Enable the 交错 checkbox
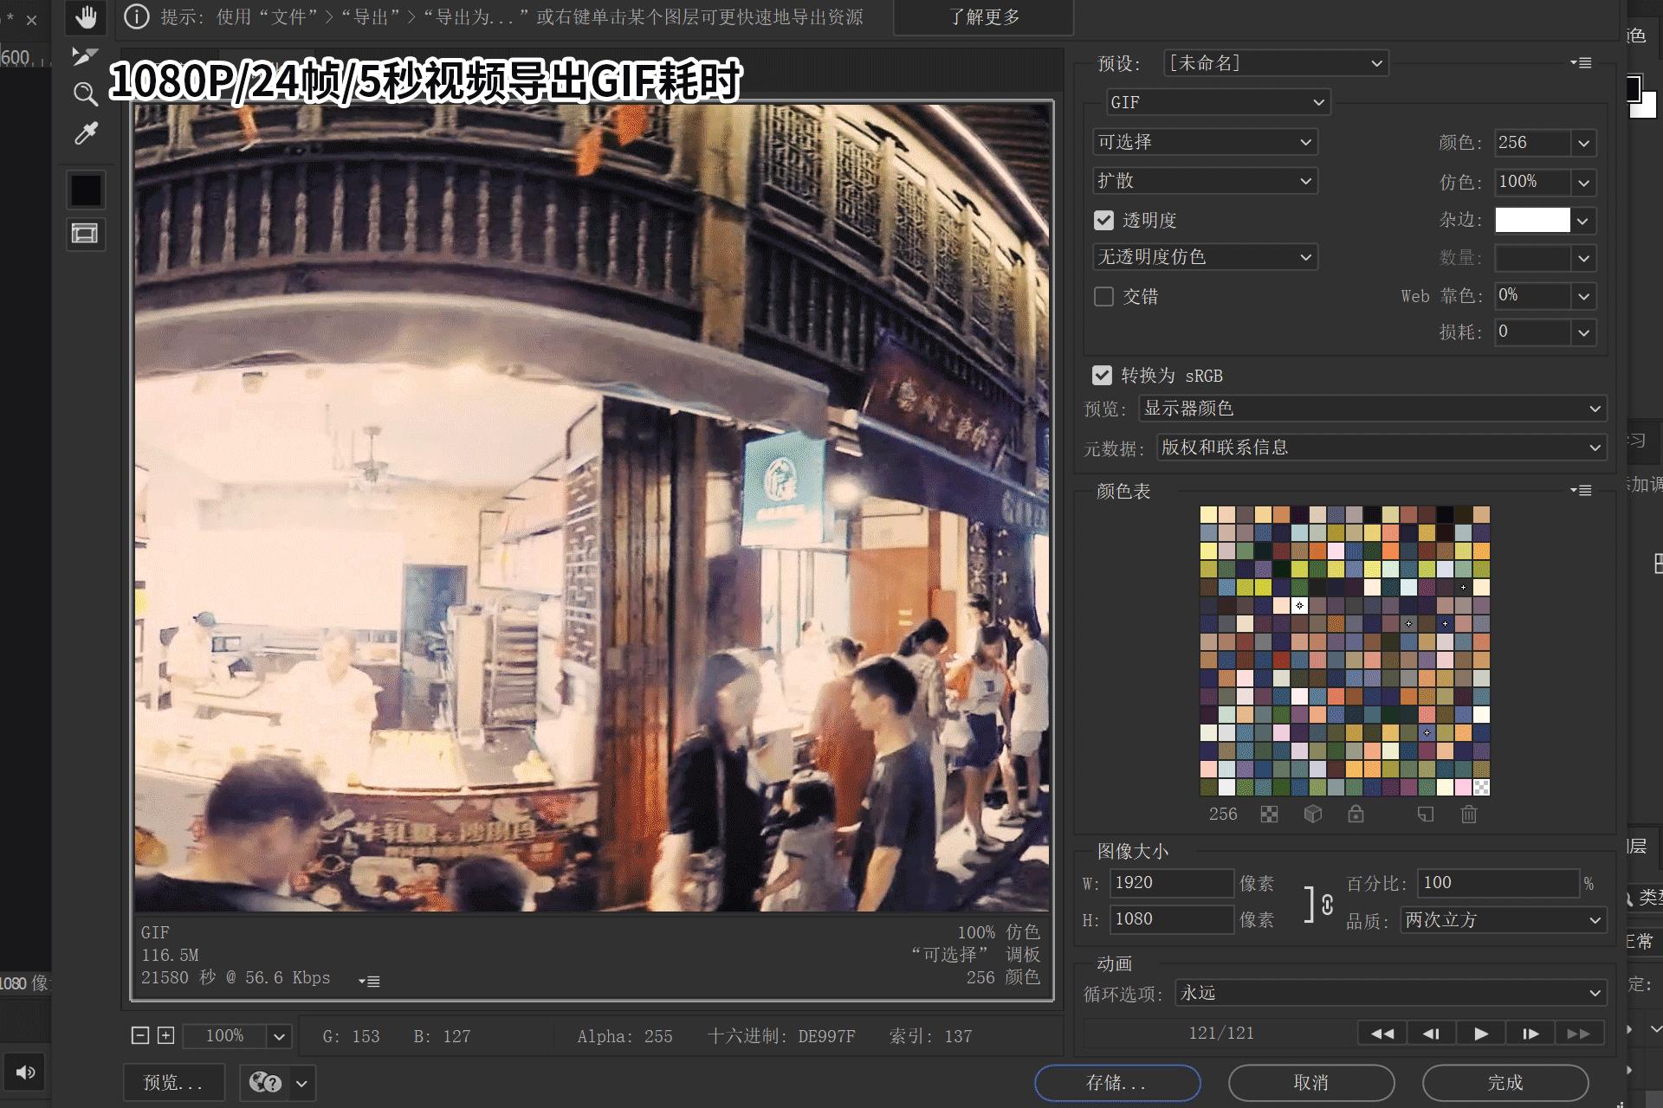 tap(1103, 297)
